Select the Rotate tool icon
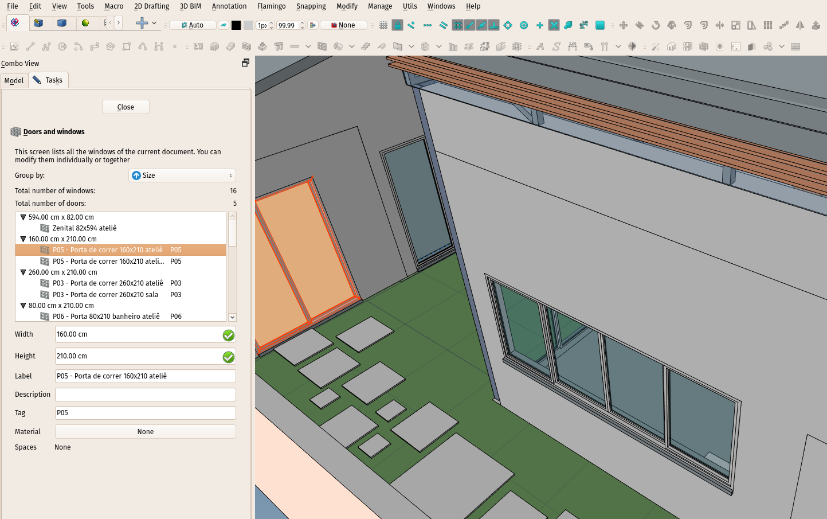This screenshot has width=827, height=519. tap(656, 25)
